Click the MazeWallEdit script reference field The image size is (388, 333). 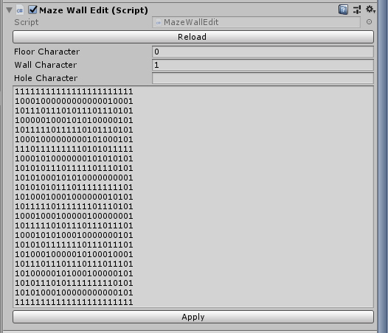pos(256,22)
